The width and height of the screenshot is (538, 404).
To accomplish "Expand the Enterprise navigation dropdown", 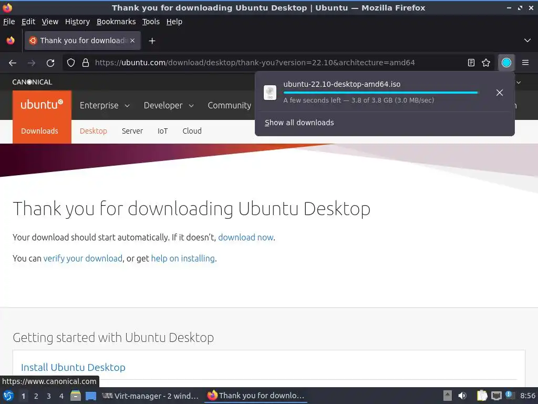I will click(x=105, y=105).
